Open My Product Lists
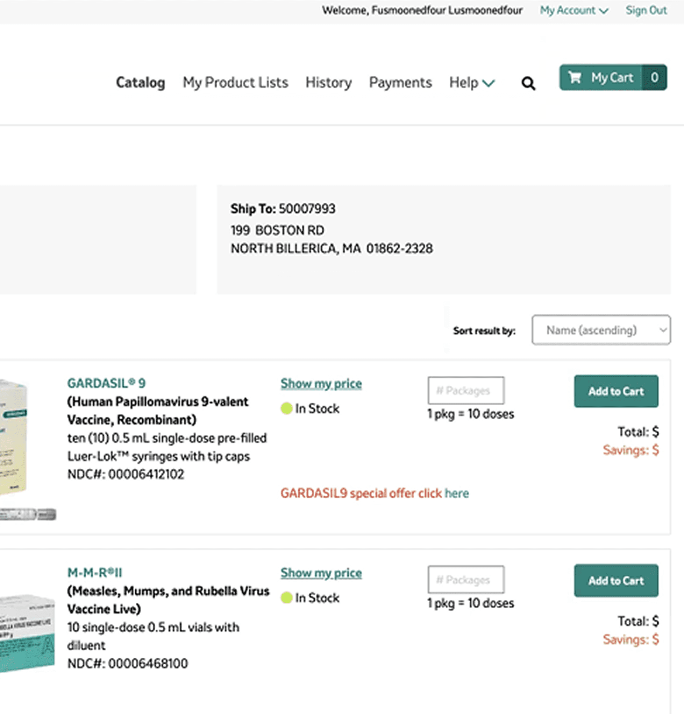 point(235,83)
